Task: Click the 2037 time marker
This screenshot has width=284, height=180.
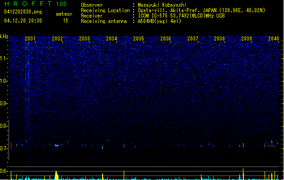Action: coord(193,39)
